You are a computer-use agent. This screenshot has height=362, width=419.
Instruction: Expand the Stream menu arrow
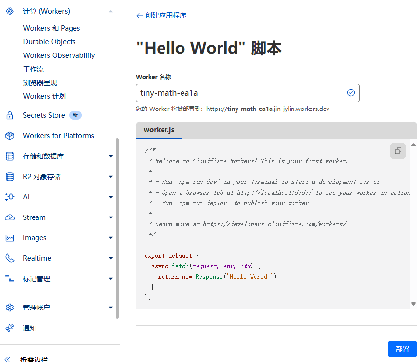tap(111, 217)
